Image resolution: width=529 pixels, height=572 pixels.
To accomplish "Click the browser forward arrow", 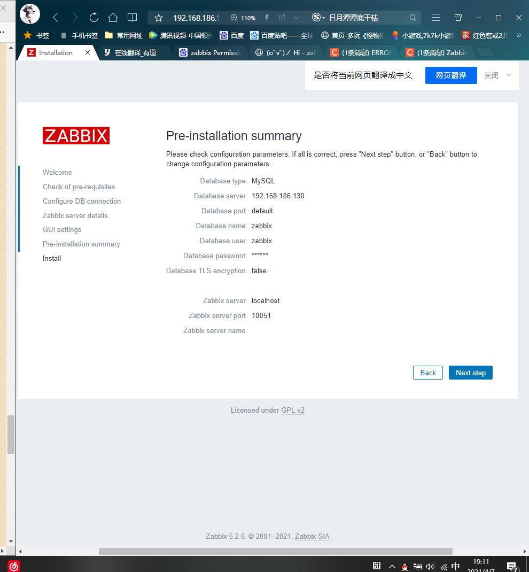I will coord(75,18).
